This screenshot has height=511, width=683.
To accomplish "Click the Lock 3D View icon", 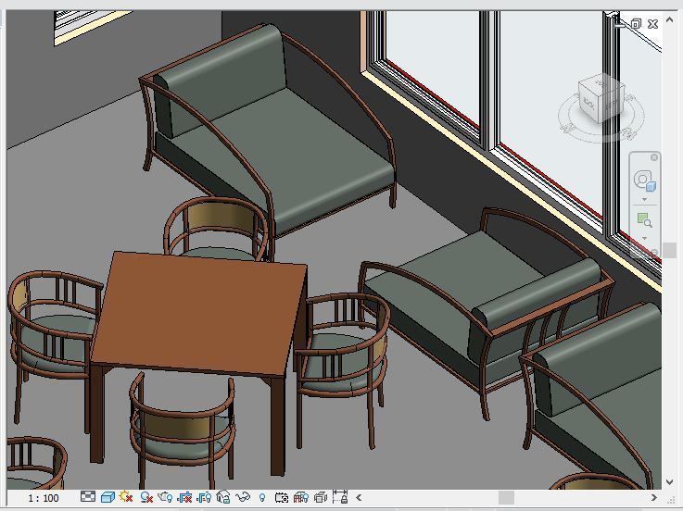I will click(x=223, y=497).
